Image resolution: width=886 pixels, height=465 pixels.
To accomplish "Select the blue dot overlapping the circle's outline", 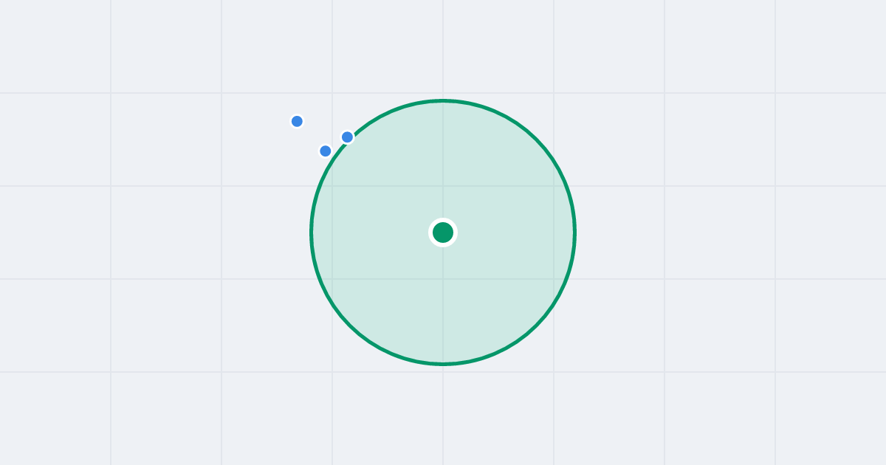I will [347, 137].
